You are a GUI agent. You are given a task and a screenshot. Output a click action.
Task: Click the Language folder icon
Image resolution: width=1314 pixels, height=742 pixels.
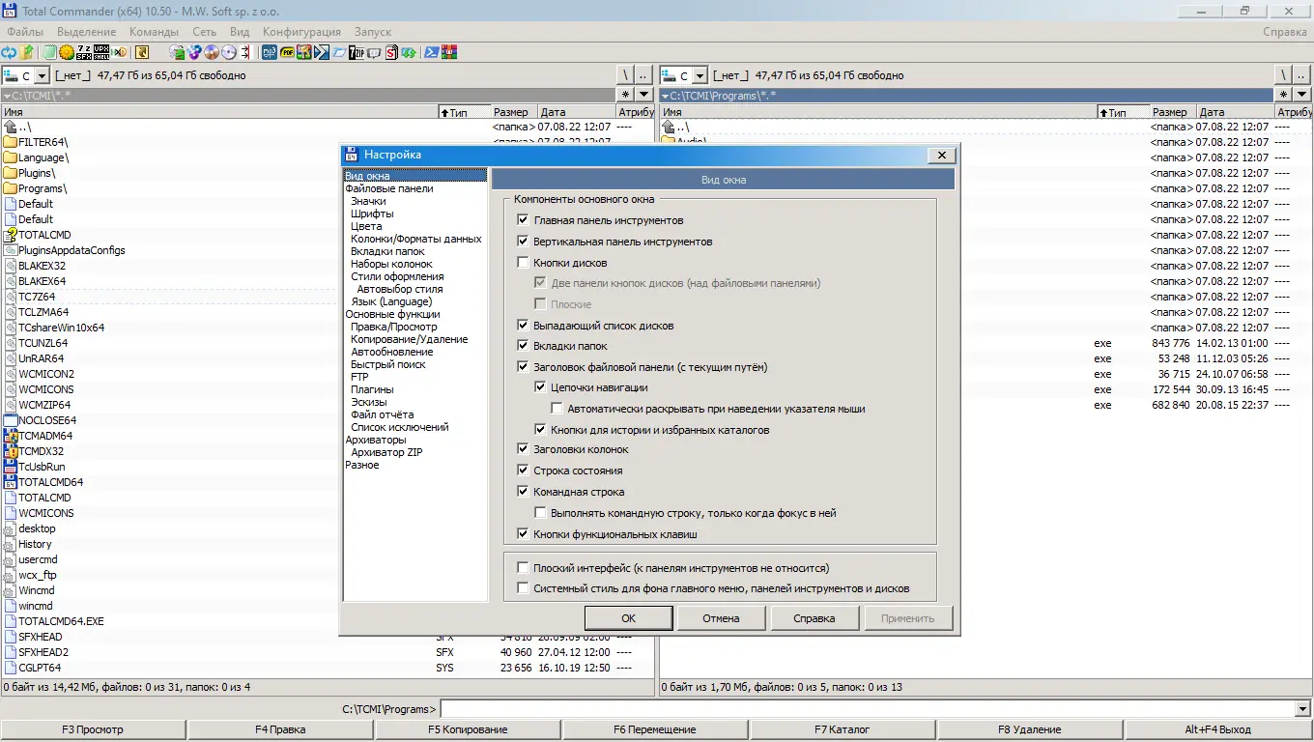point(11,157)
